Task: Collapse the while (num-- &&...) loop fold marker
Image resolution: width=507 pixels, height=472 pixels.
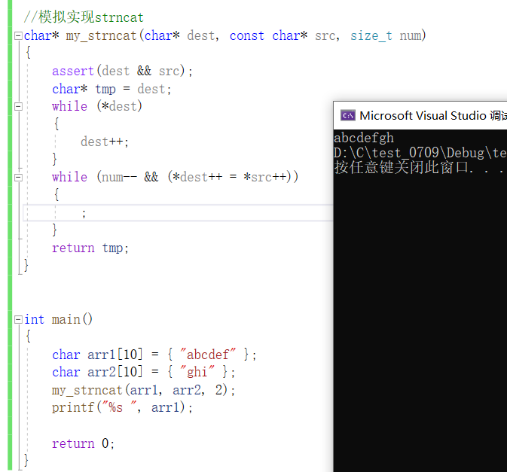Action: click(x=18, y=178)
